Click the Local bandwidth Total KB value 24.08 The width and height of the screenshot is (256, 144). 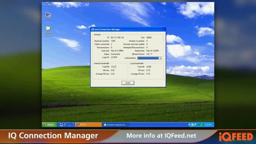pos(148,67)
